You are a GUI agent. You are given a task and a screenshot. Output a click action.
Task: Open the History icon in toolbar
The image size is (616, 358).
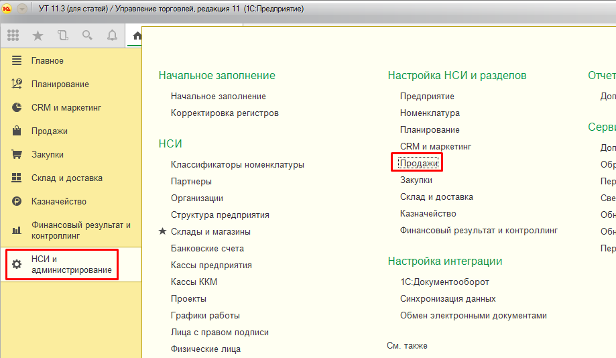[x=63, y=36]
